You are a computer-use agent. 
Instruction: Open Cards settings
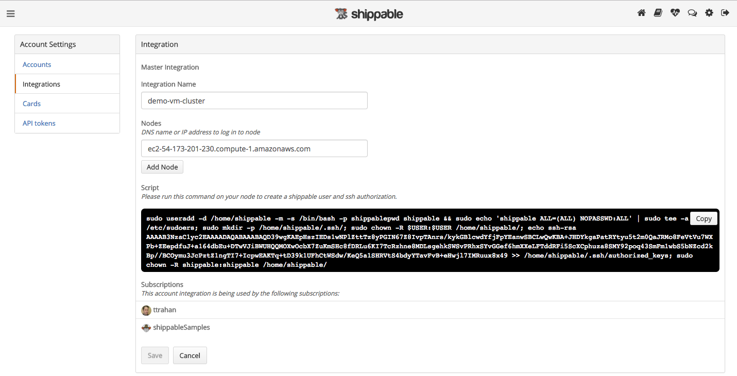tap(67, 104)
